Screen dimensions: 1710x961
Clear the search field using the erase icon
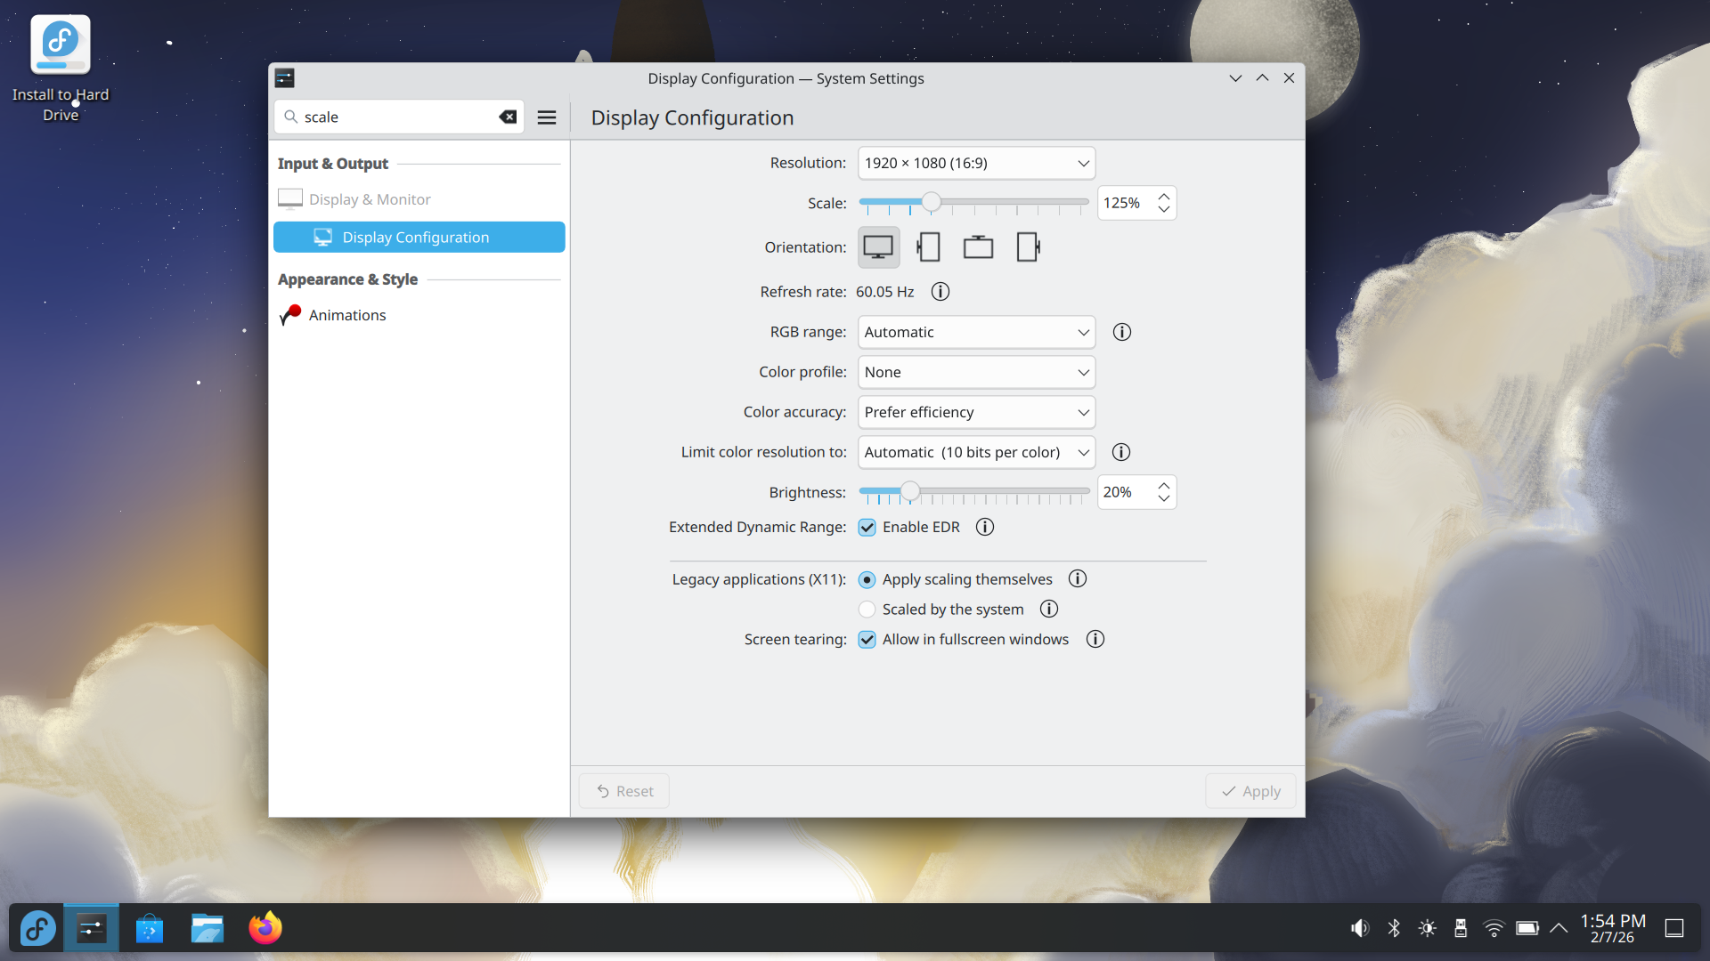point(508,117)
